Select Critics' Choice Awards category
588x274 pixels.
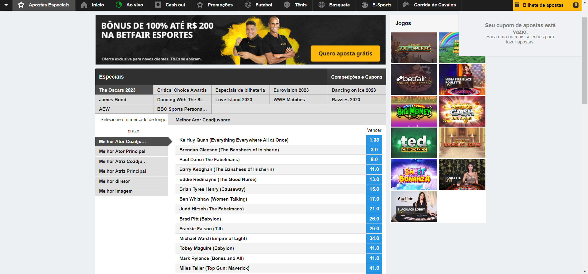(x=182, y=90)
